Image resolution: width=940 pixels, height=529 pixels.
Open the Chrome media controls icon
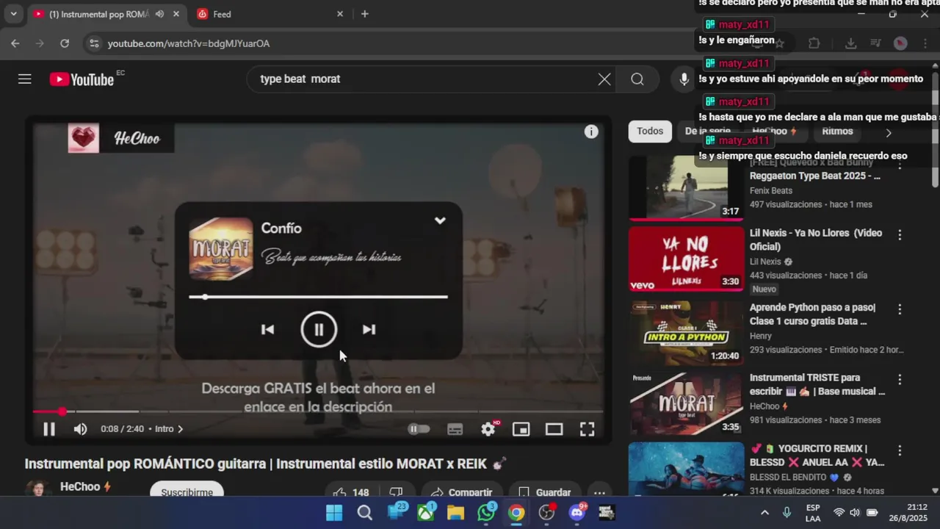(875, 43)
